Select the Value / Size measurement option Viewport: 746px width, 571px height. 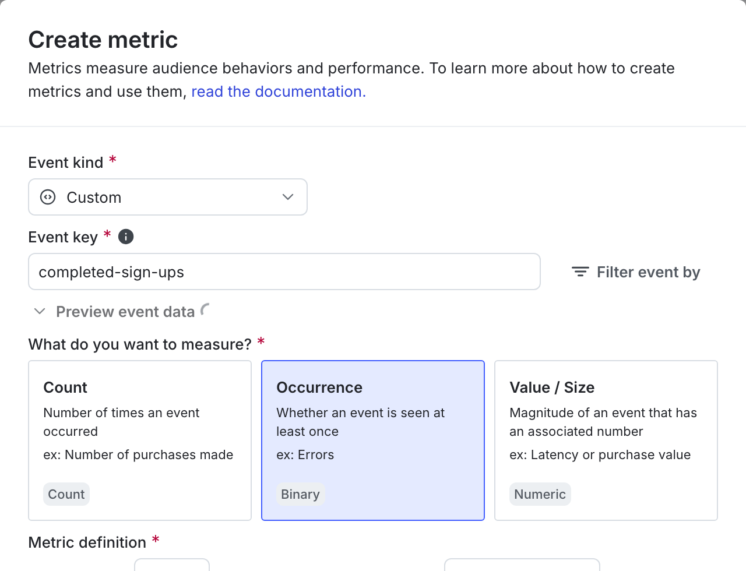[x=606, y=440]
